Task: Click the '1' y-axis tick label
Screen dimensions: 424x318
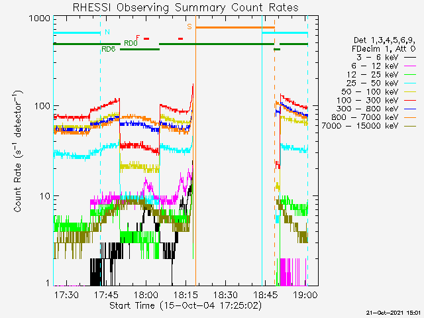Action: [x=48, y=283]
